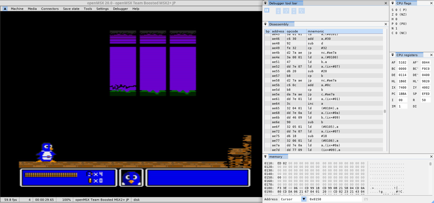Click the ED byte in memory row 0110
Image resolution: width=434 pixels, height=203 pixels.
[x=279, y=163]
